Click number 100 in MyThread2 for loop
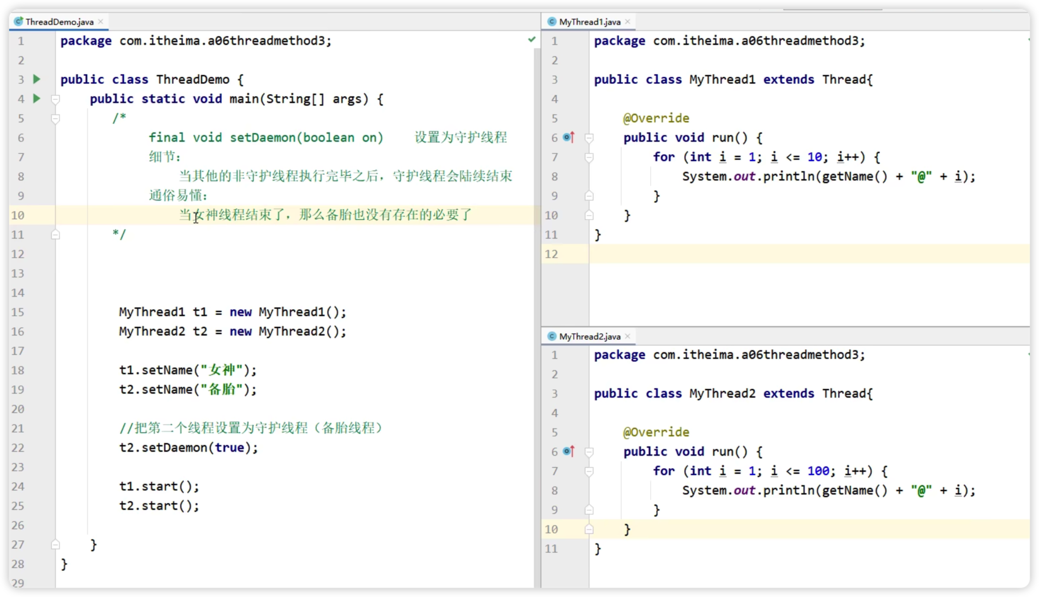Image resolution: width=1039 pixels, height=597 pixels. click(x=818, y=471)
